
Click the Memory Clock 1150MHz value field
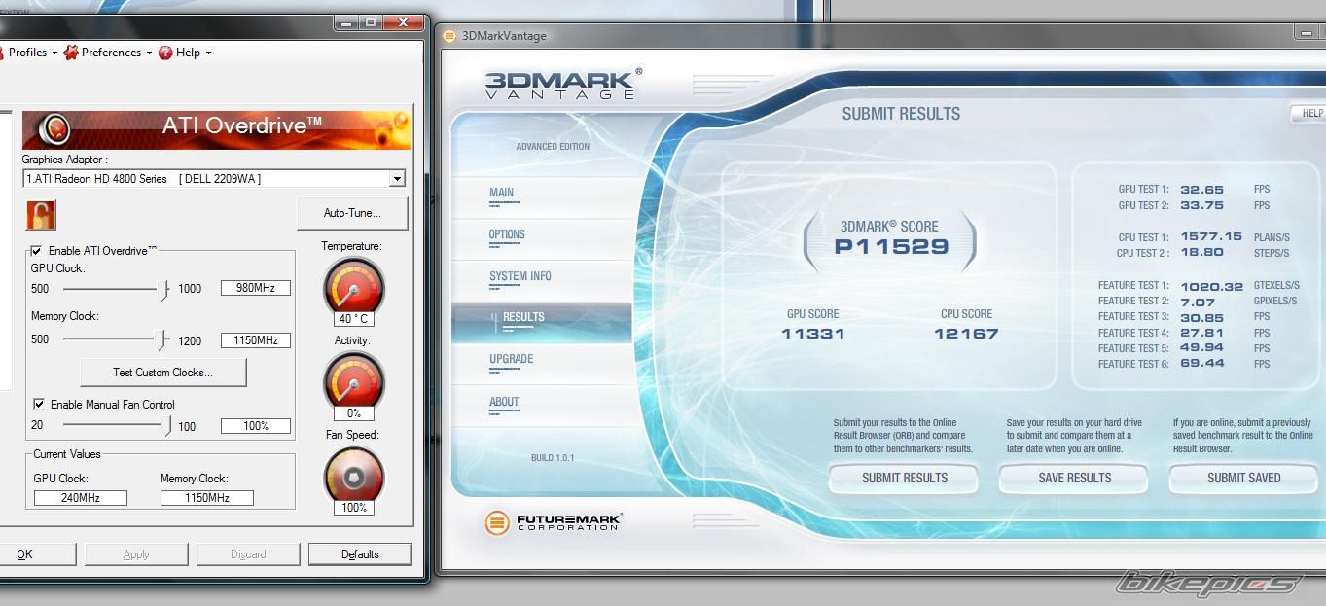tap(255, 340)
